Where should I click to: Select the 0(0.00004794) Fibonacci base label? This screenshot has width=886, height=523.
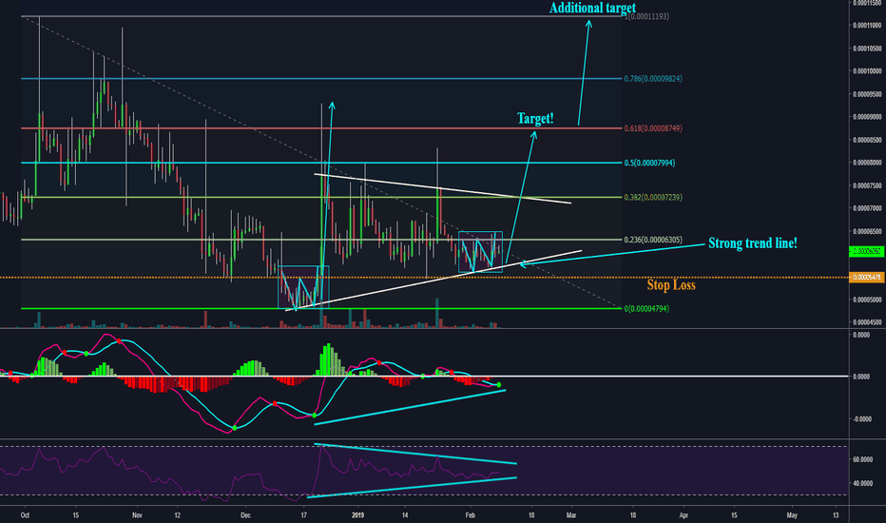pyautogui.click(x=646, y=309)
